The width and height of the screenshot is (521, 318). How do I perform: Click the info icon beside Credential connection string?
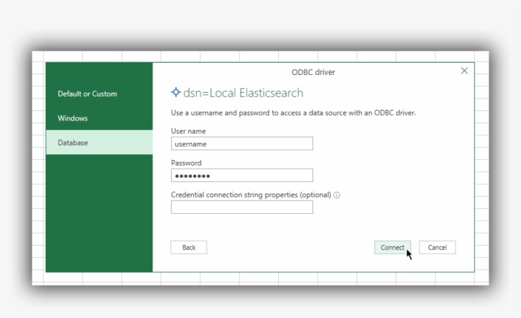pos(337,195)
